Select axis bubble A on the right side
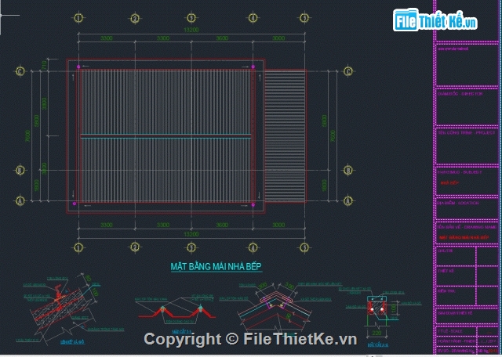Viewport: 502px width, 357px height. click(x=348, y=200)
